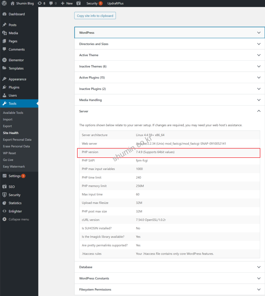Click the Yoast SEO icon in admin bar

pos(79,3)
